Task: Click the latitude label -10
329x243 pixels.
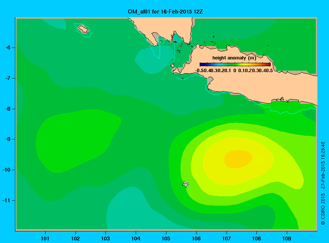Action: pyautogui.click(x=6, y=170)
